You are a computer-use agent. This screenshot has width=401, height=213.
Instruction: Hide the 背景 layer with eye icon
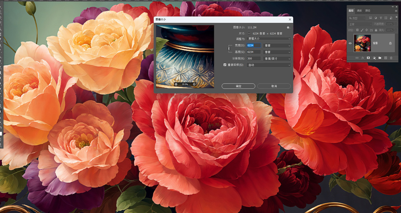coord(350,43)
